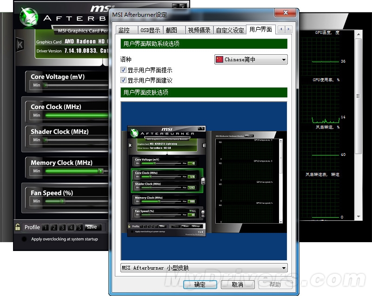Screen dimensions: 372x296
Task: Select Profile slot 5
Action: point(79,227)
